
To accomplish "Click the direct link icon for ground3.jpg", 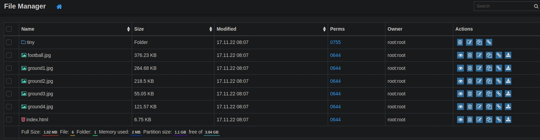I will pyautogui.click(x=498, y=94).
